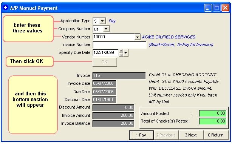Viewport: 232px width, 144px height.
Task: Maximize the A/P Manual Payment window
Action: pos(217,8)
